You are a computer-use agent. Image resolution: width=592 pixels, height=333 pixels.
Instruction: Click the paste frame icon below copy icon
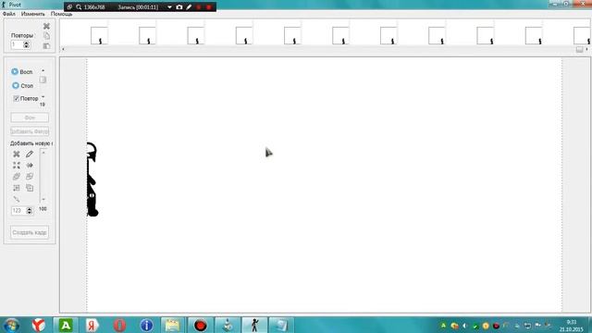tap(46, 46)
